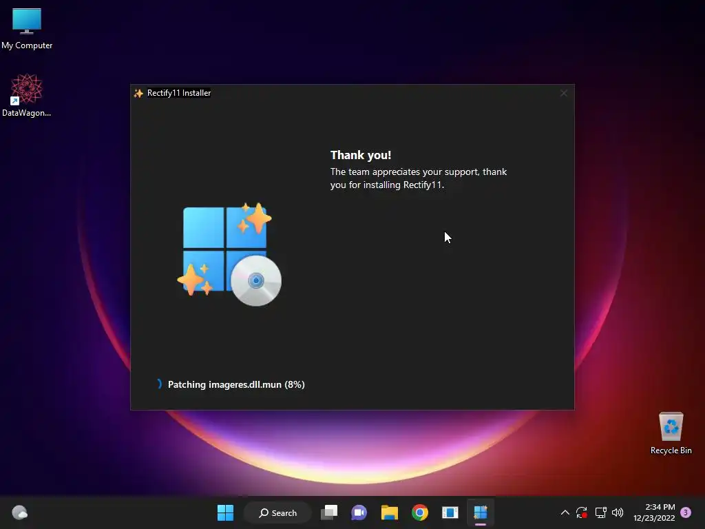Open the notification badge showing 3
This screenshot has width=705, height=529.
tap(686, 512)
